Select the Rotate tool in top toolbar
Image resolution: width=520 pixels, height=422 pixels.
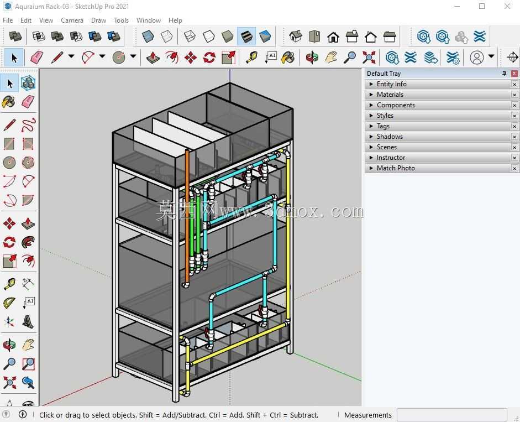(209, 58)
